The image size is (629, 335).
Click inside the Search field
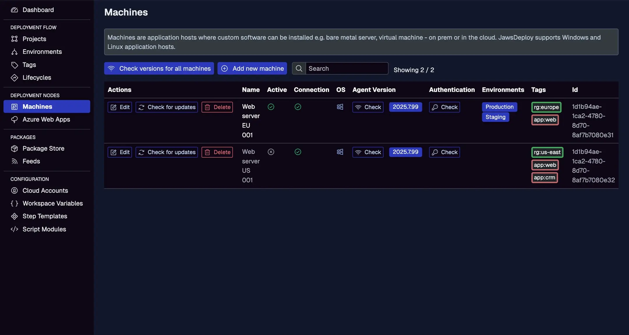[347, 68]
